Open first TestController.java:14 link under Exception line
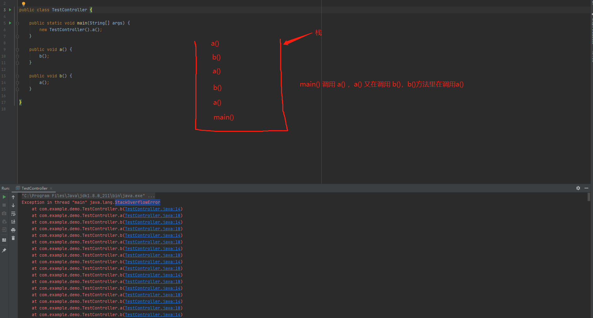This screenshot has height=318, width=593. [x=153, y=209]
